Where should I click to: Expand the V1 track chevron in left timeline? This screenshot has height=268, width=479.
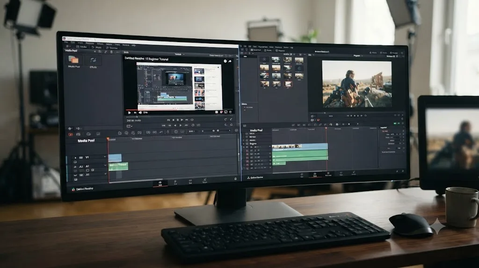point(105,157)
